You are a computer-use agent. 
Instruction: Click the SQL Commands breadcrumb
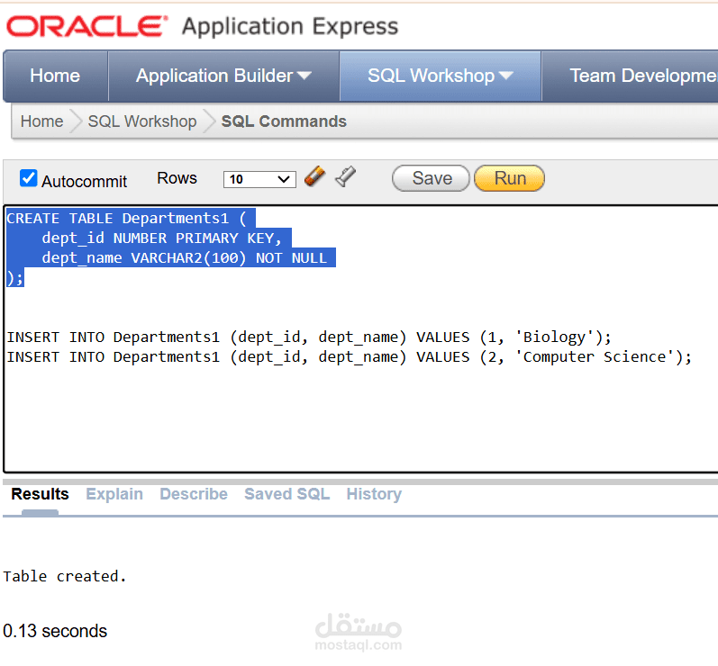tap(284, 121)
